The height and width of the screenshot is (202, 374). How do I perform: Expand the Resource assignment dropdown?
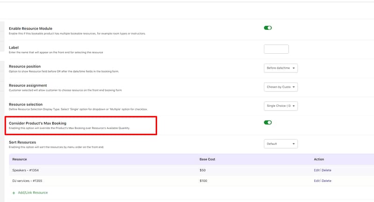click(x=280, y=87)
